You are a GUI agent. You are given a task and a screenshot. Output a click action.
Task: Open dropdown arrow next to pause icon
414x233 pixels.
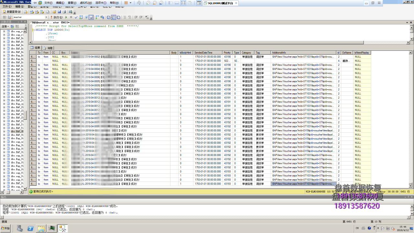coord(130,3)
